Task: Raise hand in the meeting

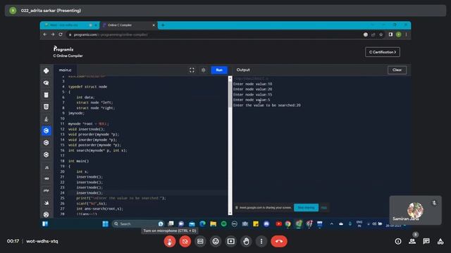Action: pyautogui.click(x=246, y=241)
